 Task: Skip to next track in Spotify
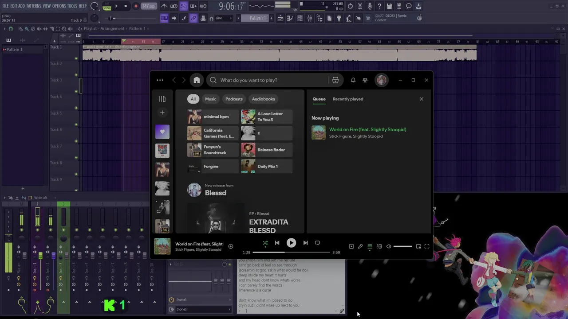click(x=305, y=243)
